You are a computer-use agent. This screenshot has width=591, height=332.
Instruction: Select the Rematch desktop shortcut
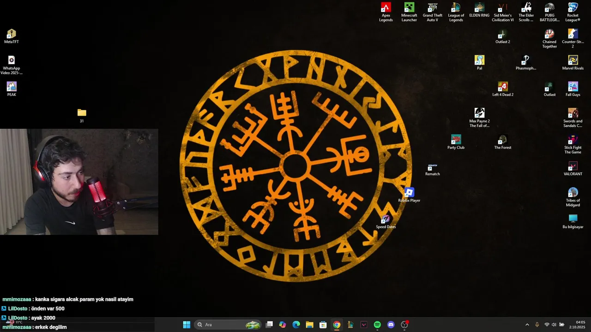click(x=433, y=170)
